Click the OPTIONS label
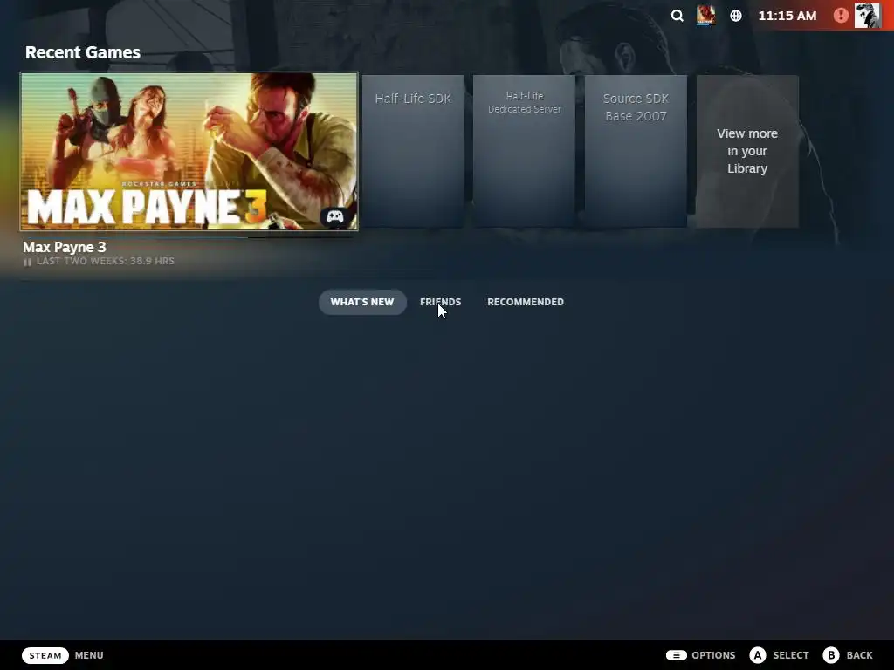This screenshot has height=670, width=894. tap(713, 655)
